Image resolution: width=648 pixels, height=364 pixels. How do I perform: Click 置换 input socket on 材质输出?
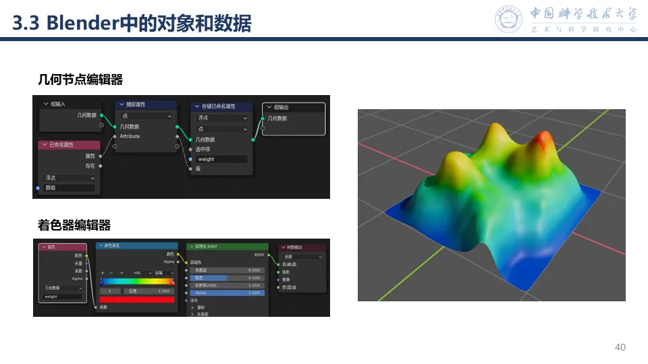(x=278, y=280)
